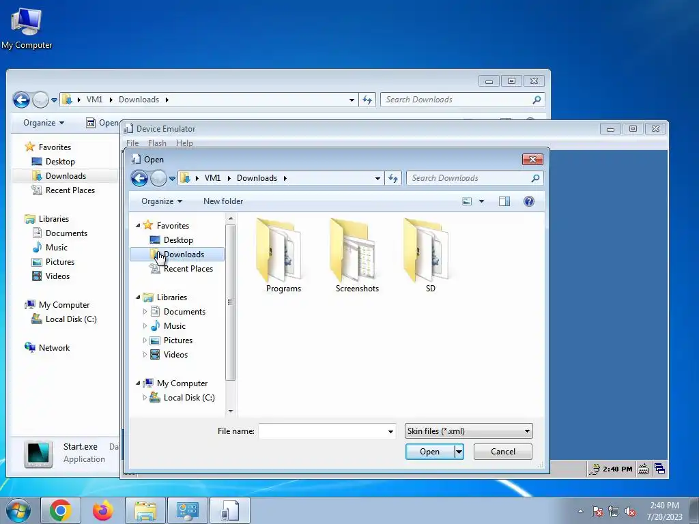Collapse Libraries in Open dialog tree
This screenshot has width=699, height=524.
point(138,297)
